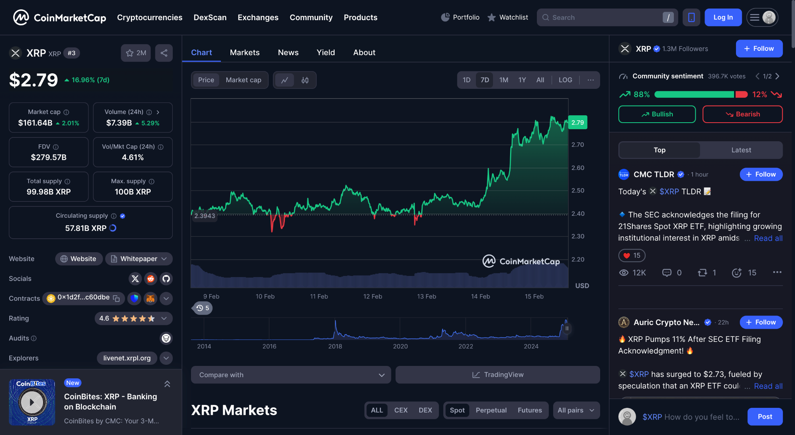Click Max. supply info icon
Image resolution: width=795 pixels, height=435 pixels.
(x=152, y=182)
